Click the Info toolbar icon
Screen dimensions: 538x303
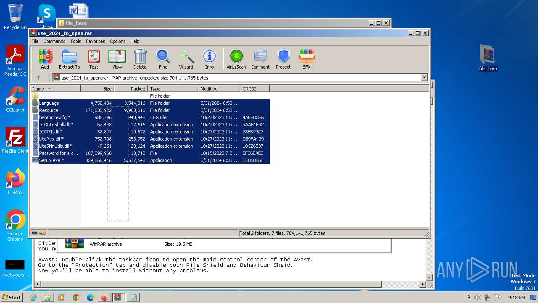209,59
